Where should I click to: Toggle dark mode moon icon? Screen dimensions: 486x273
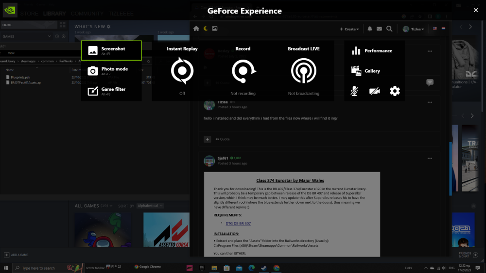coord(206,29)
